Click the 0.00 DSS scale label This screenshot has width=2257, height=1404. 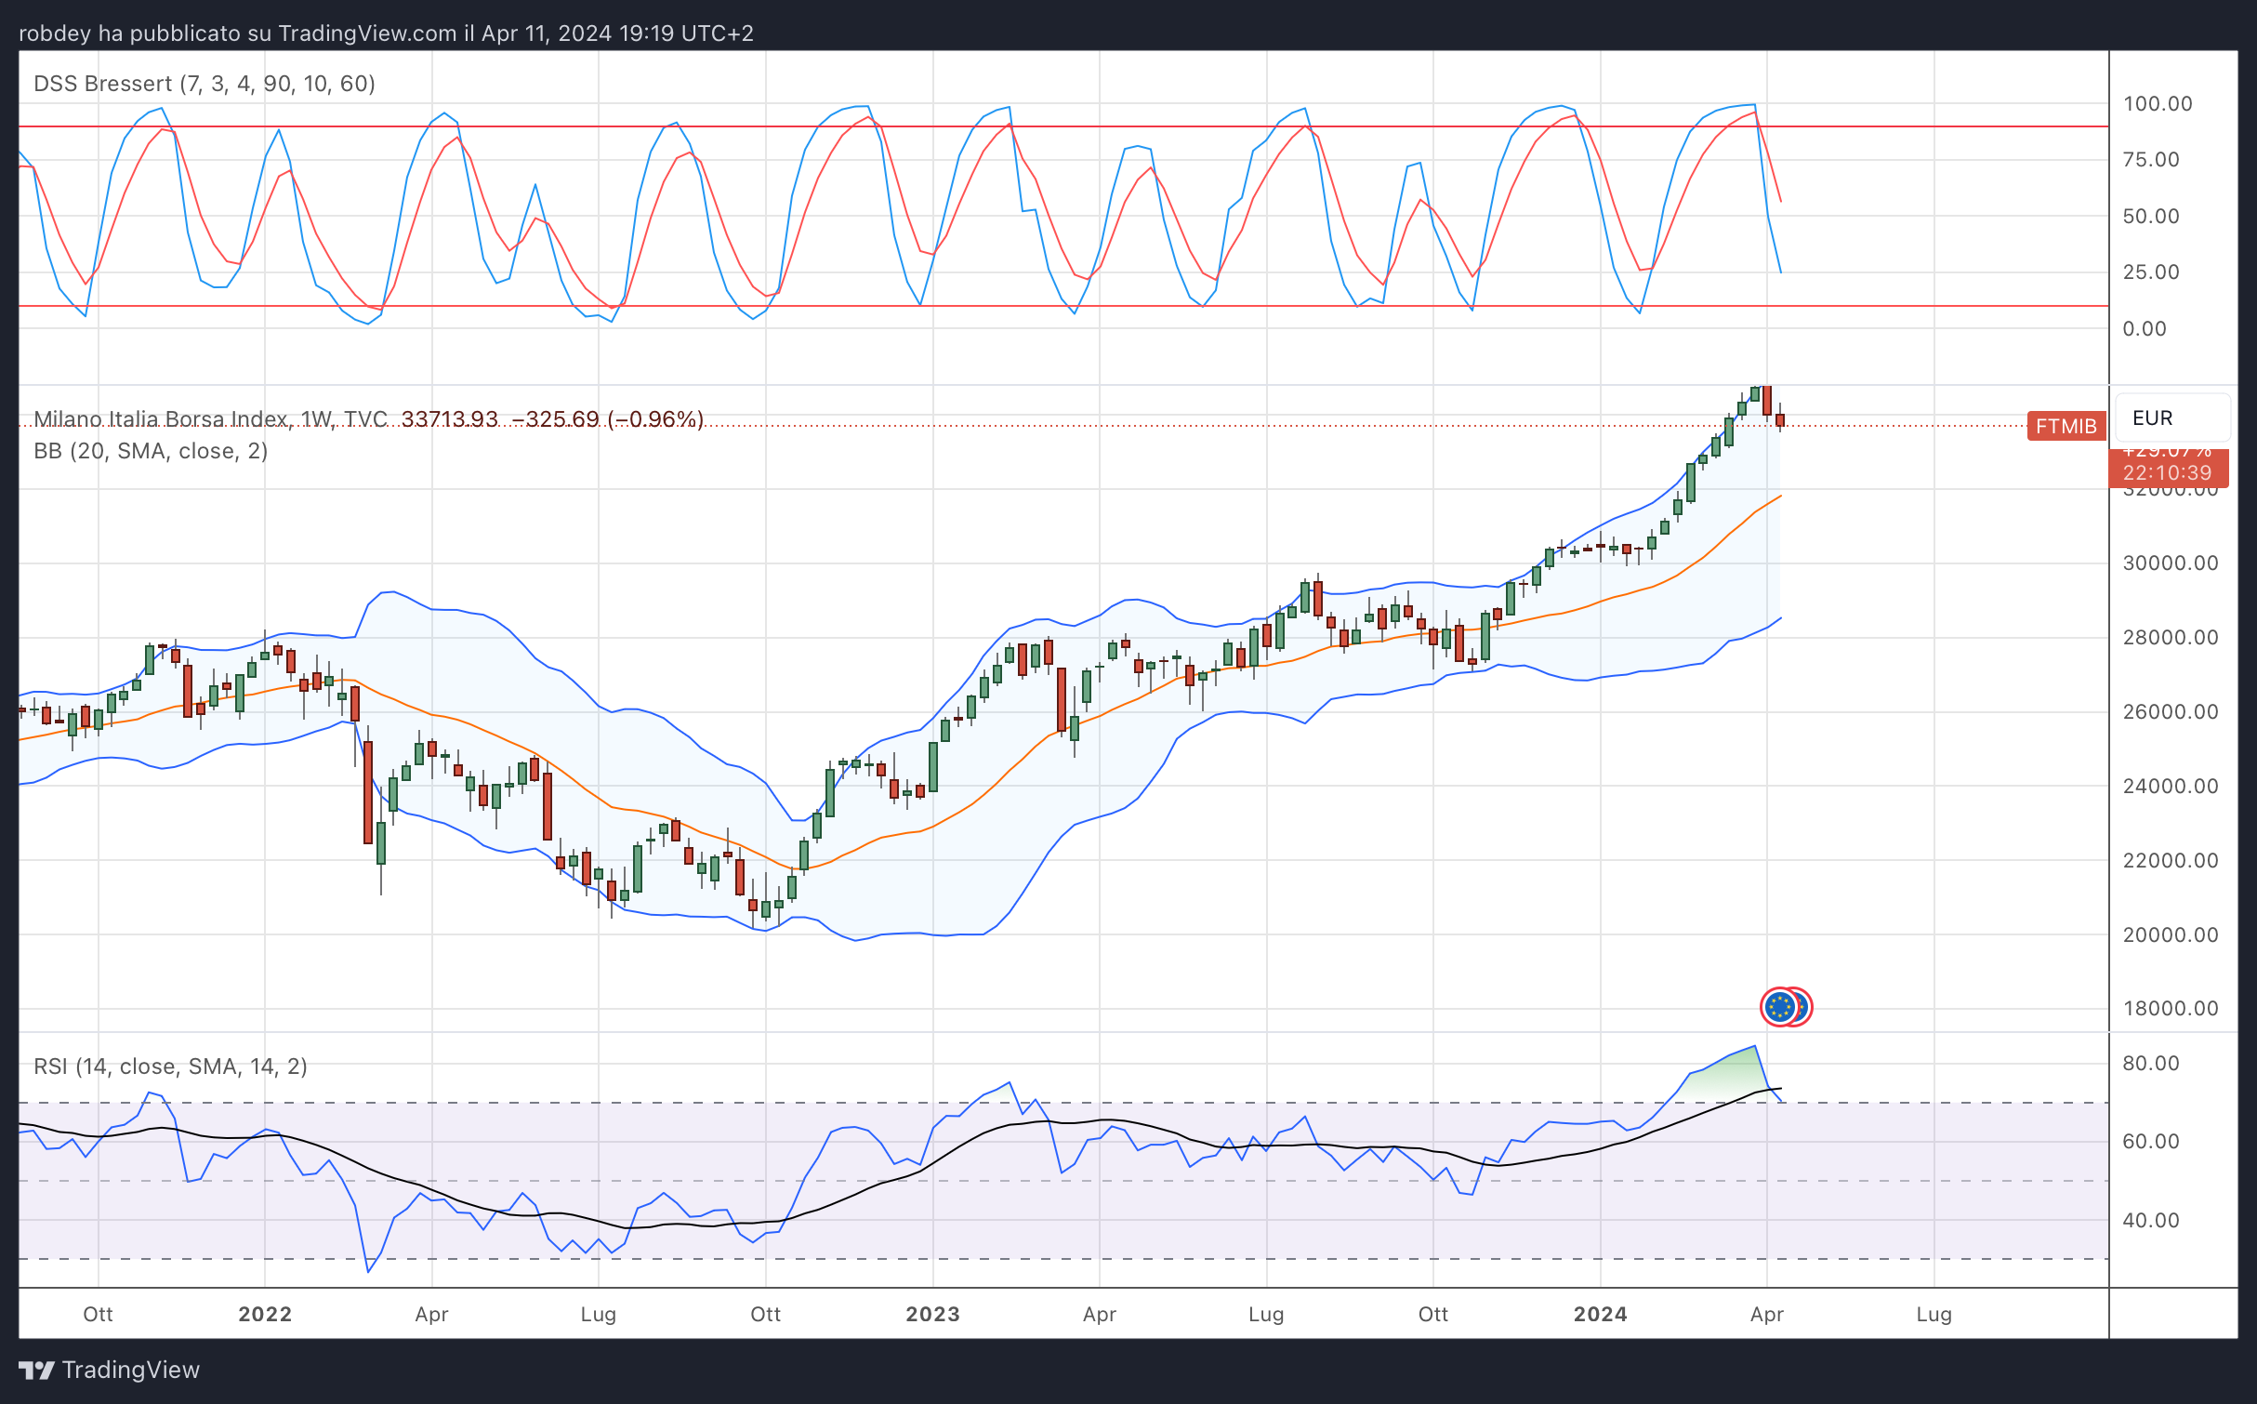point(2145,328)
